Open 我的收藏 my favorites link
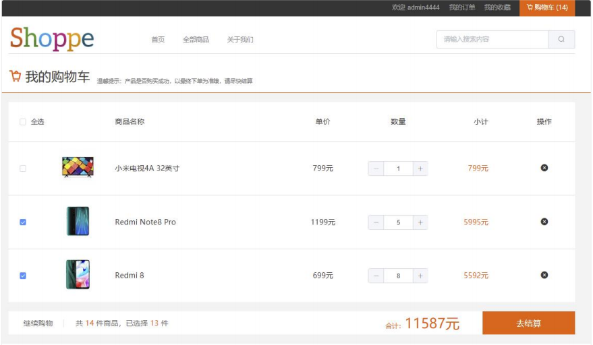The height and width of the screenshot is (345, 593). (497, 7)
